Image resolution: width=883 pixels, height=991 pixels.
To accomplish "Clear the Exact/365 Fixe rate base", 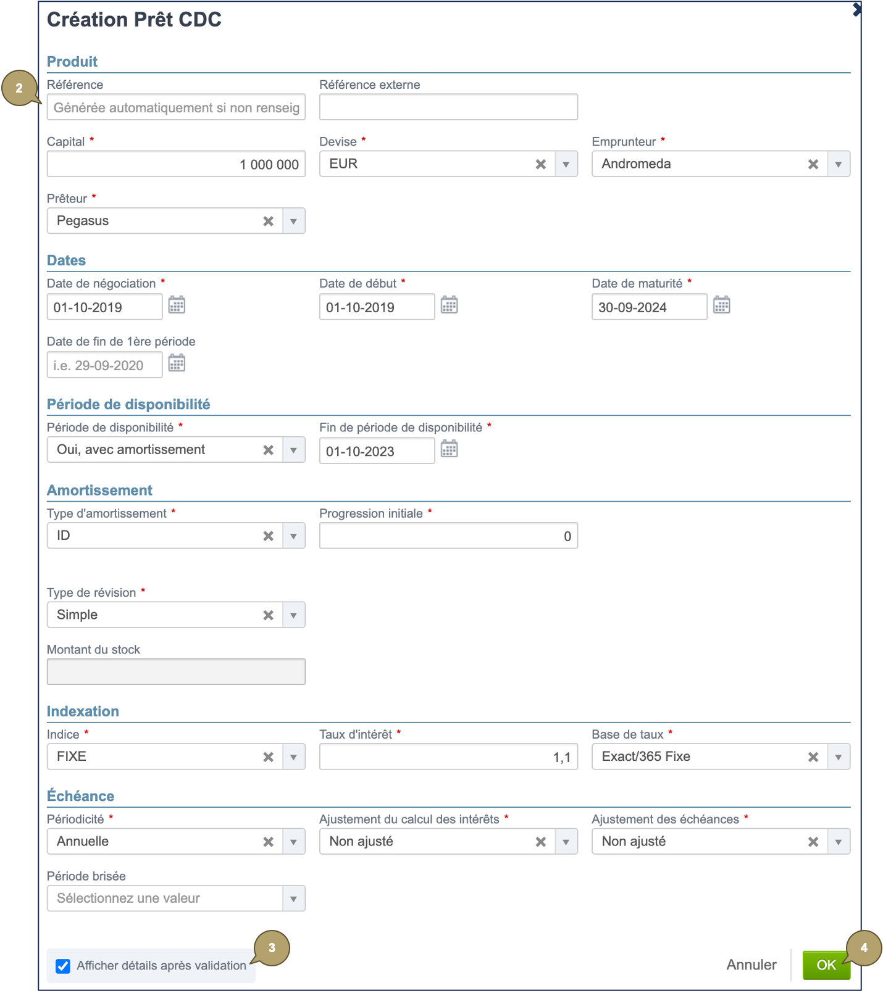I will [813, 757].
